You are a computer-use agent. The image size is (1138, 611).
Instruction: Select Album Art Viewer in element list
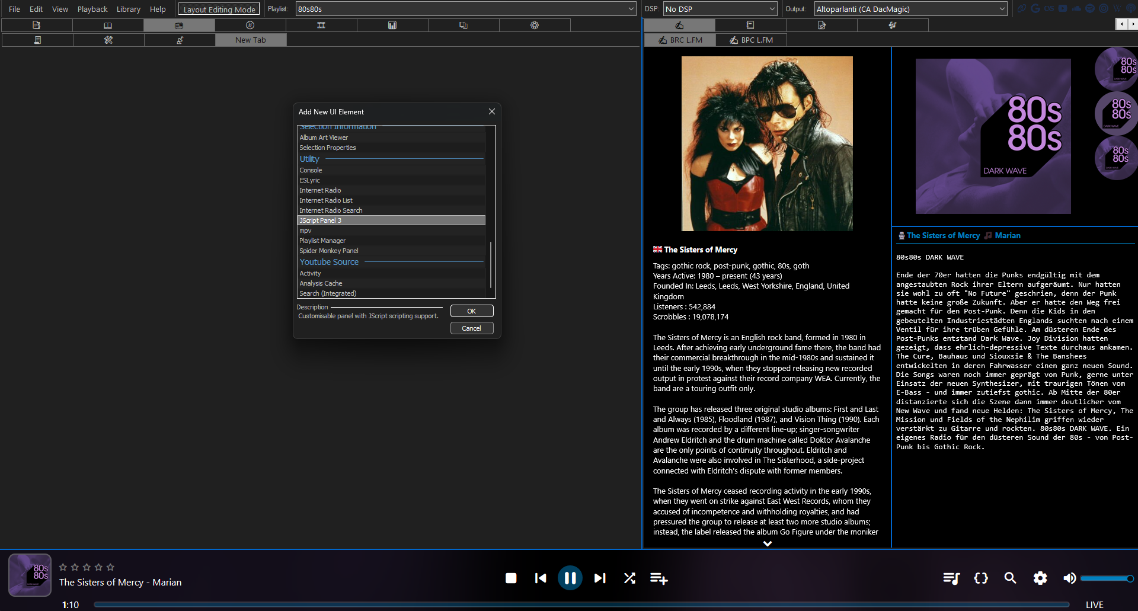(x=391, y=137)
